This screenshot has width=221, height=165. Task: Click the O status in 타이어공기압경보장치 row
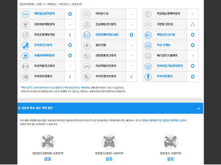click(193, 66)
